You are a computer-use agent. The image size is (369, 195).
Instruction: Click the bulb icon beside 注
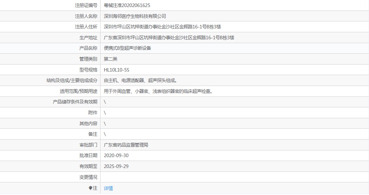pos(90,188)
